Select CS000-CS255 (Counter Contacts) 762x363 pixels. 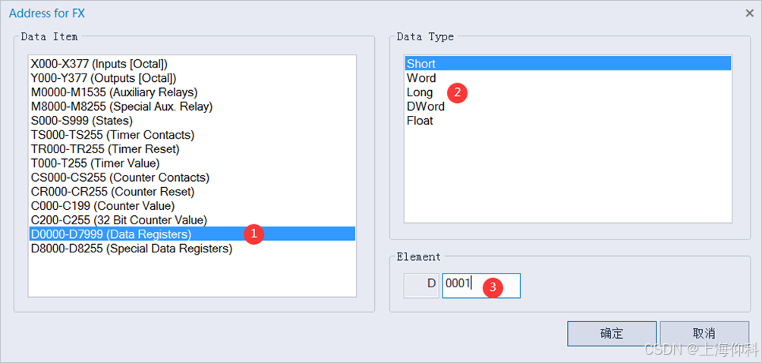[120, 177]
